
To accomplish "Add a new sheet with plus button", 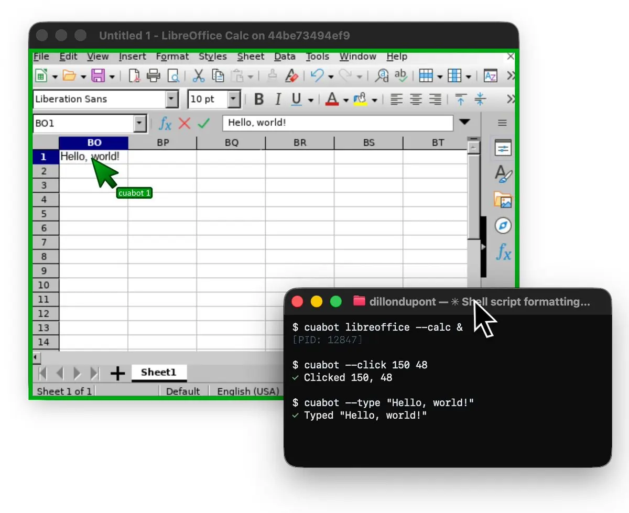I will point(117,373).
